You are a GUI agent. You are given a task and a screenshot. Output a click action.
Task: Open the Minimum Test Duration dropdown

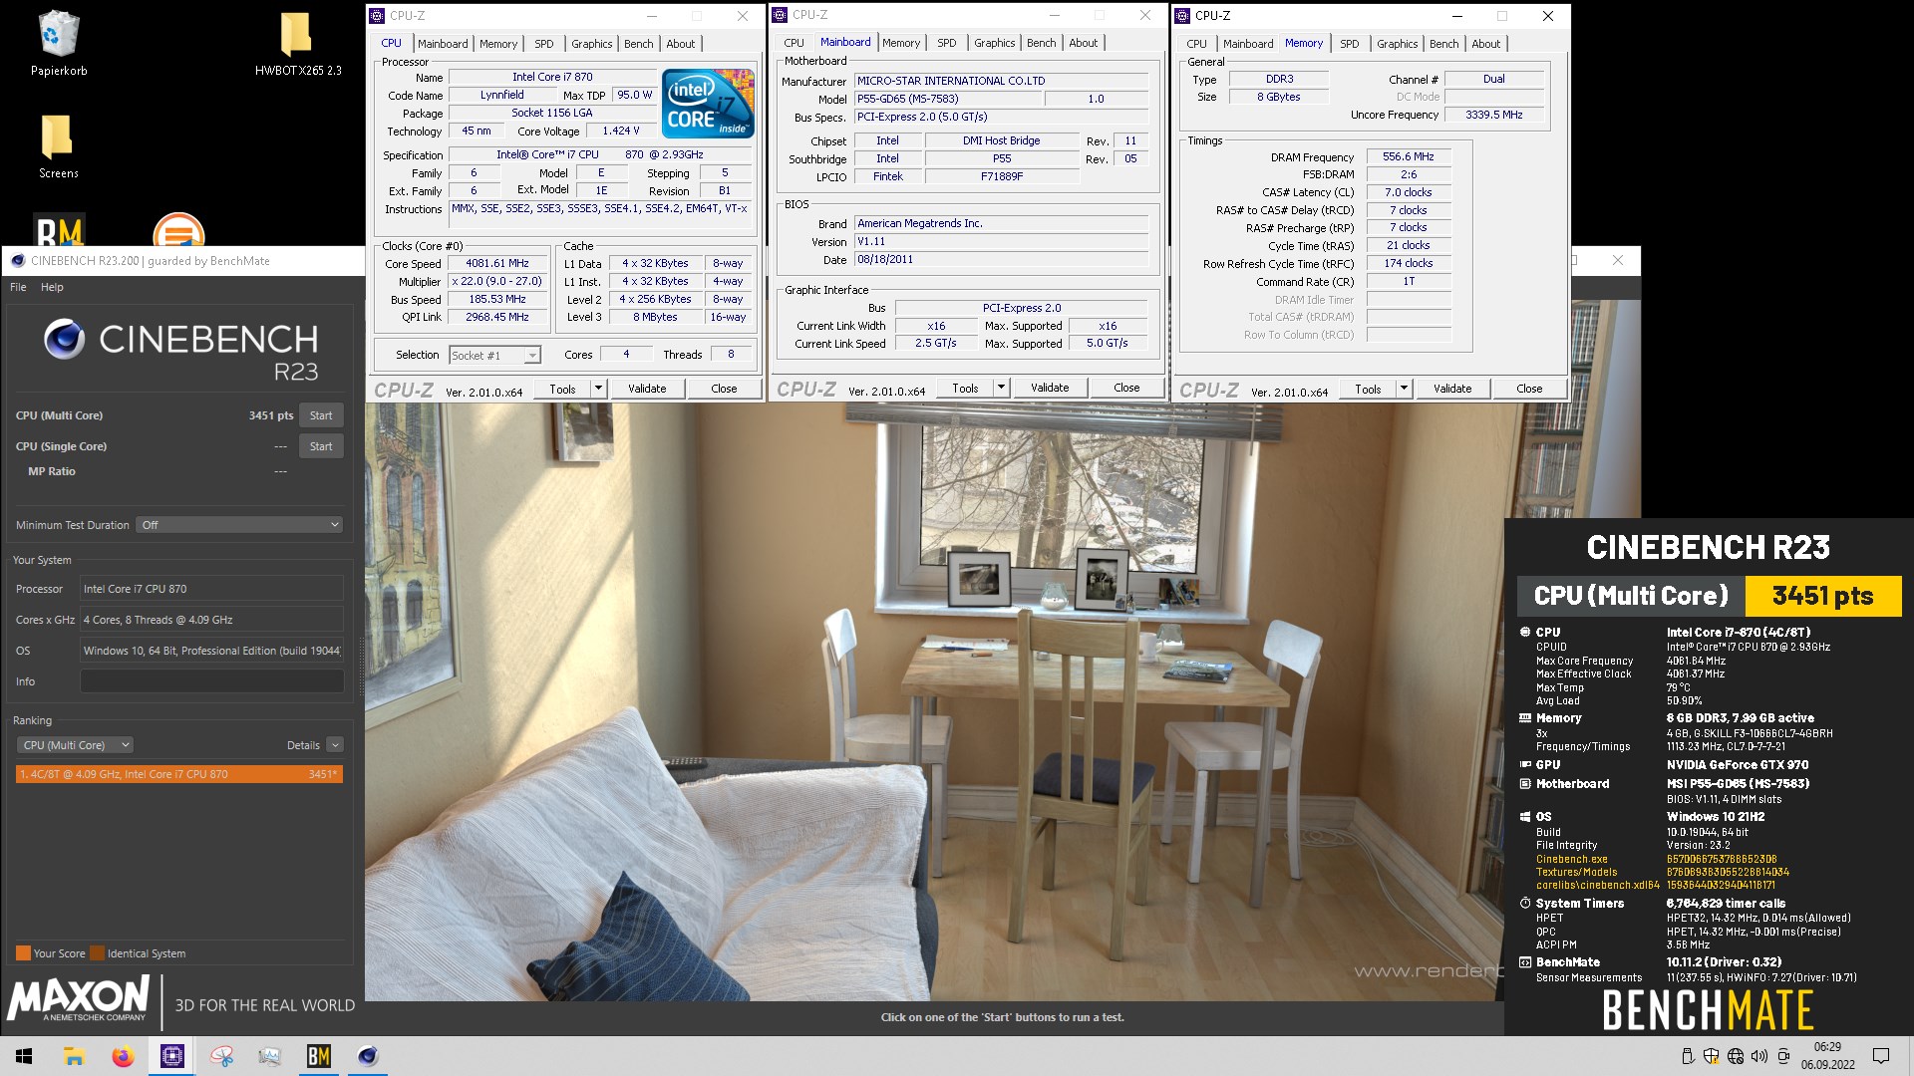[x=239, y=525]
